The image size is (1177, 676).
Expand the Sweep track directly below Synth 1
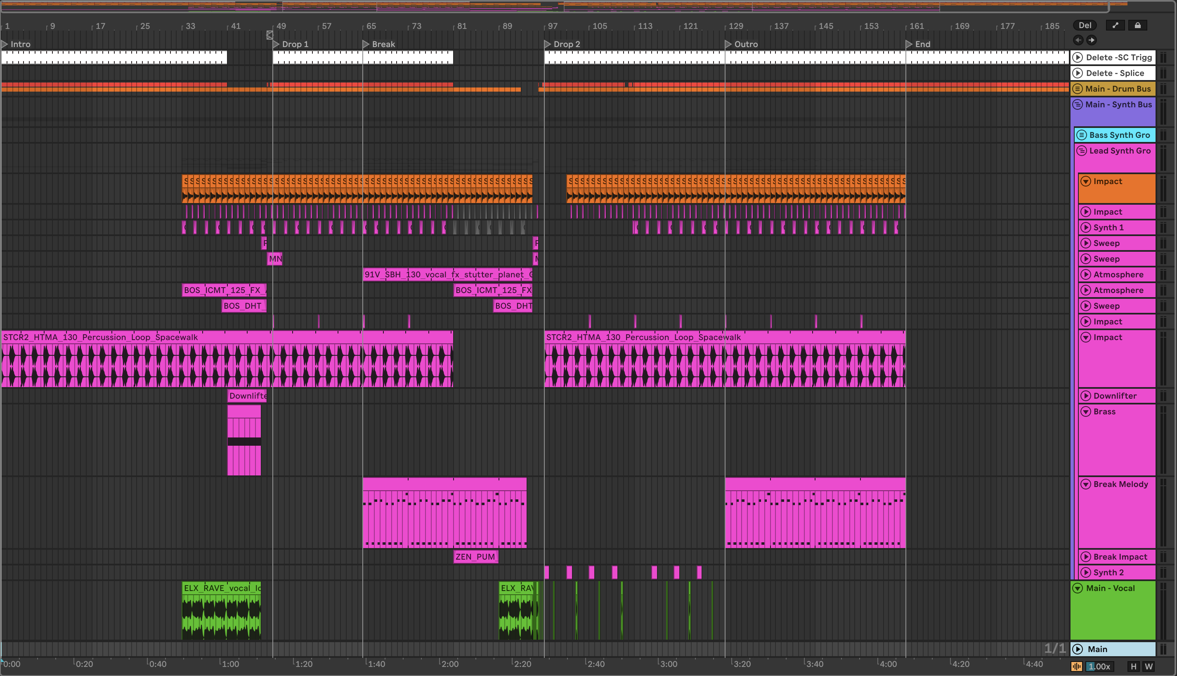tap(1085, 243)
